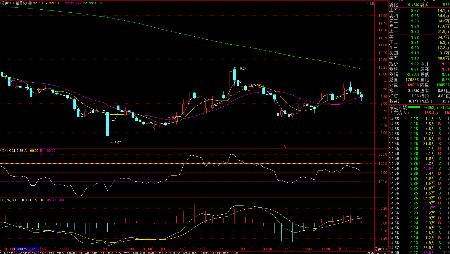Select the MCST indicator tab
The height and width of the screenshot is (254, 450).
click(216, 253)
